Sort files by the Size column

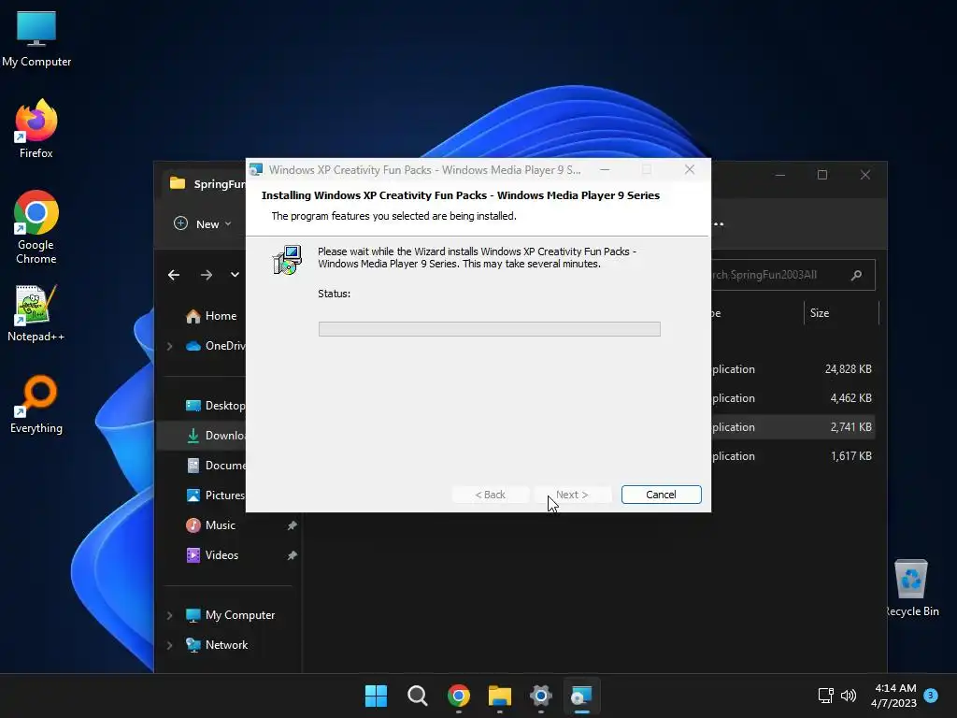819,312
